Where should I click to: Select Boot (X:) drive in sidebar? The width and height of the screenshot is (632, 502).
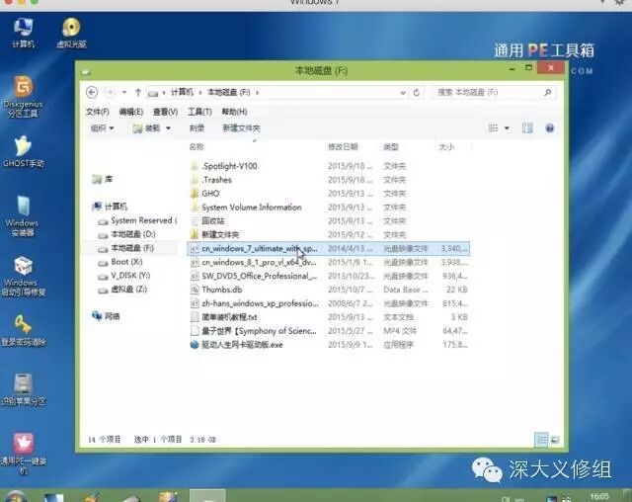pyautogui.click(x=120, y=262)
